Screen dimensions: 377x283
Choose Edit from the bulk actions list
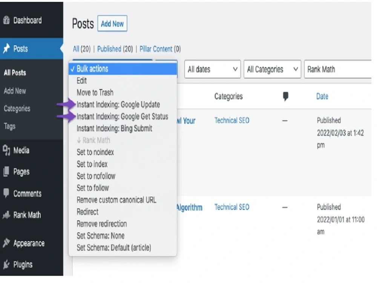point(123,81)
